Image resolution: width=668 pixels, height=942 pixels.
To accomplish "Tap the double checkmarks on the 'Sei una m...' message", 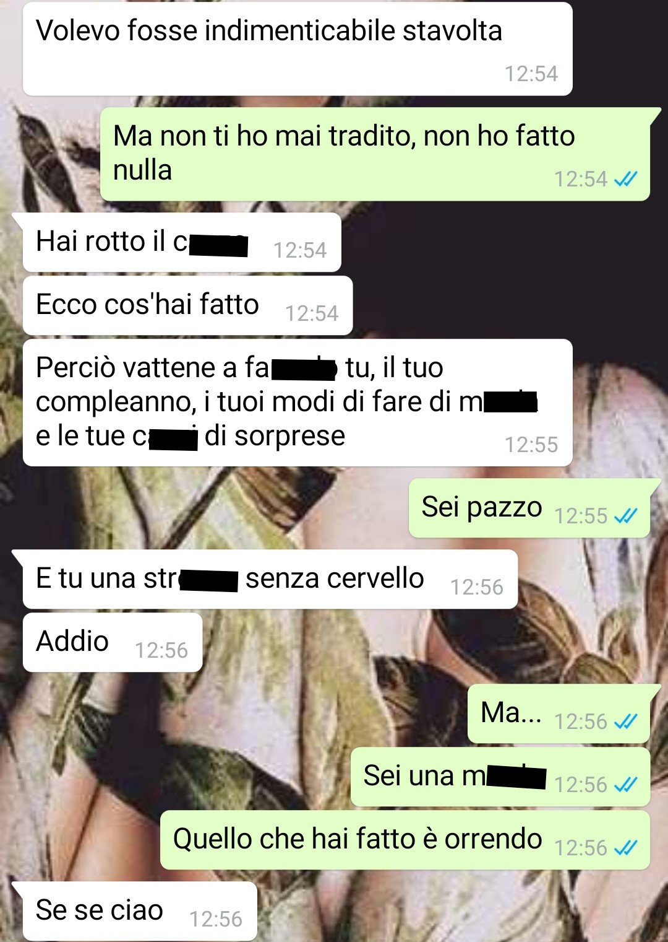I will pyautogui.click(x=625, y=785).
